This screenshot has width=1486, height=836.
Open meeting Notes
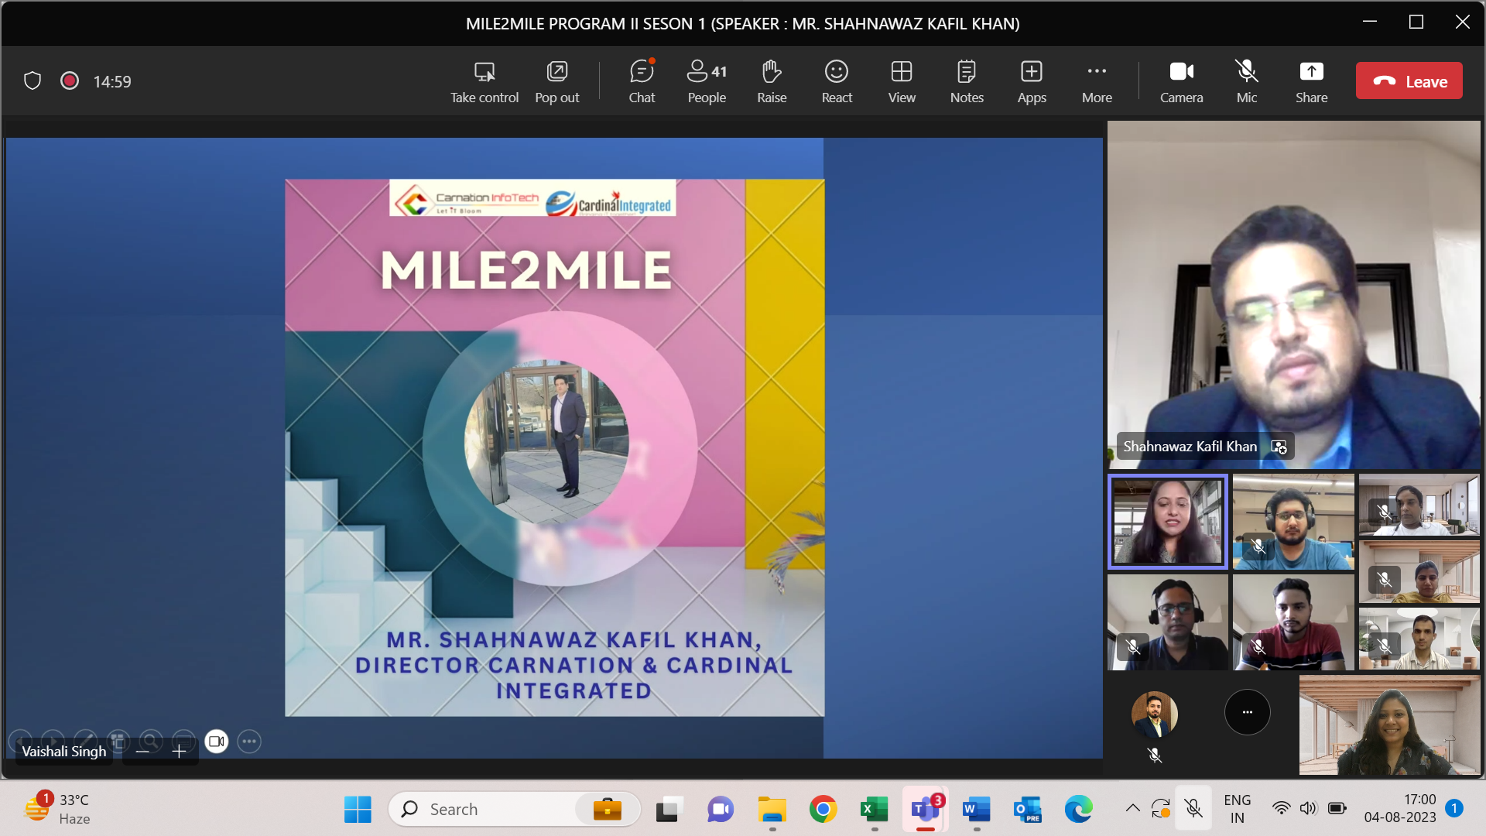[x=966, y=81]
